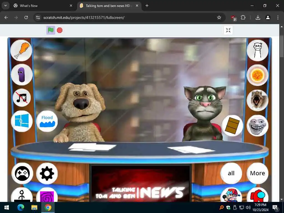
Task: Open File Explorer from taskbar
Action: pyautogui.click(x=34, y=207)
